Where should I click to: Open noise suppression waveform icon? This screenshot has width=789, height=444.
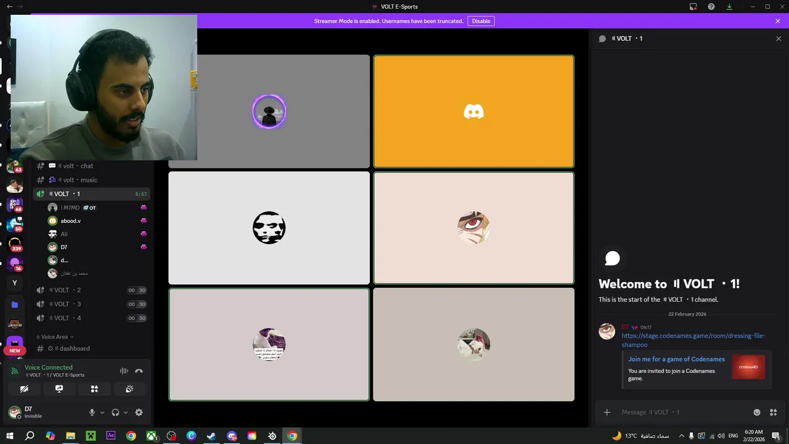click(124, 371)
